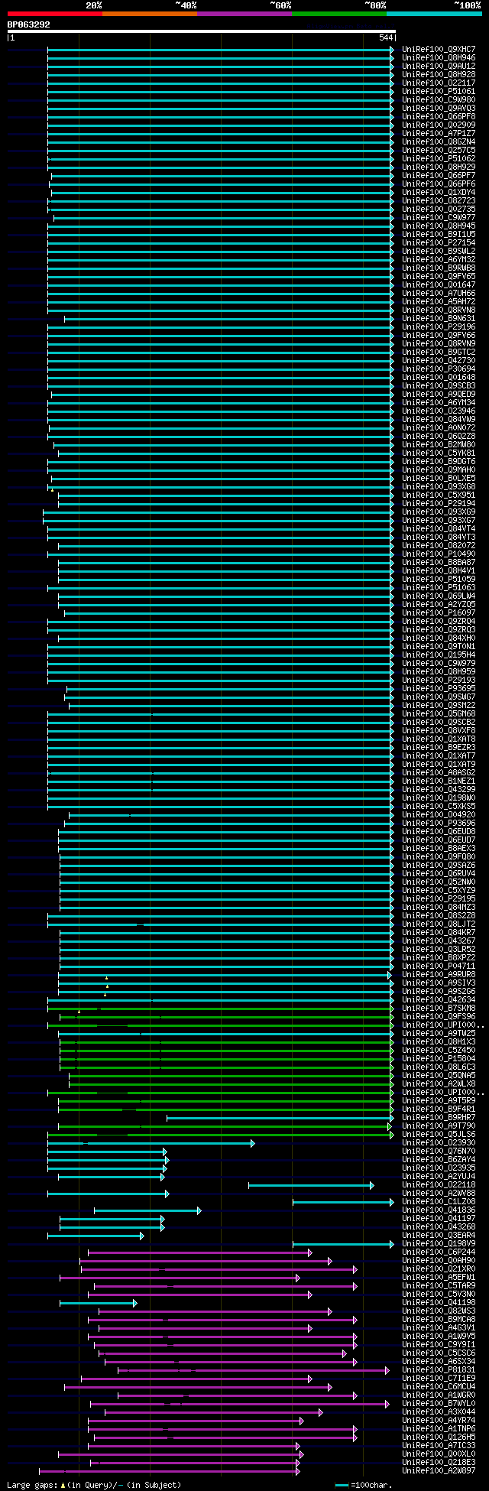Select the UniRef100_P10490 label
This screenshot has width=489, height=1491.
[439, 554]
